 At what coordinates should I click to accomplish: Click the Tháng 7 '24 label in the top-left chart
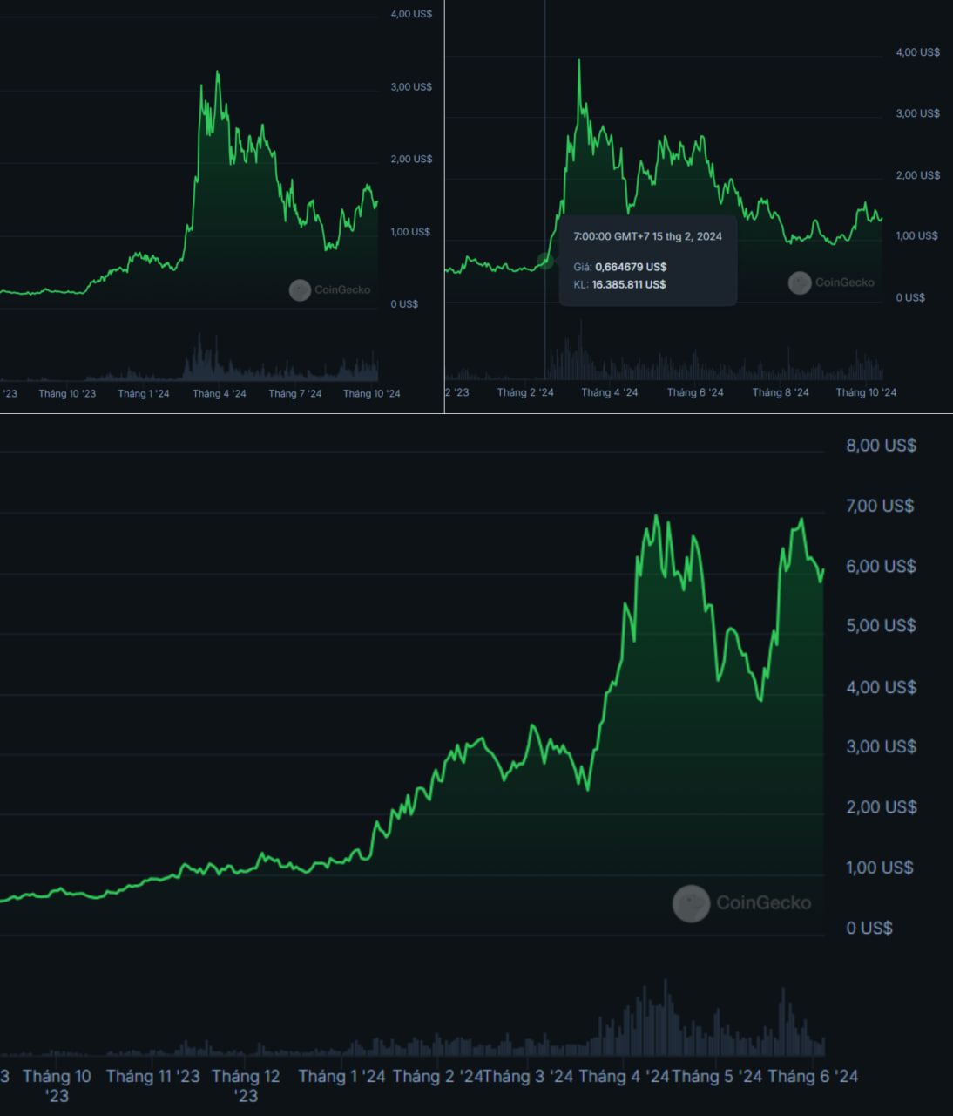pyautogui.click(x=294, y=394)
